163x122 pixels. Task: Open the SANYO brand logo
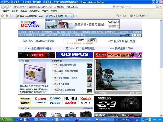[x=71, y=103]
